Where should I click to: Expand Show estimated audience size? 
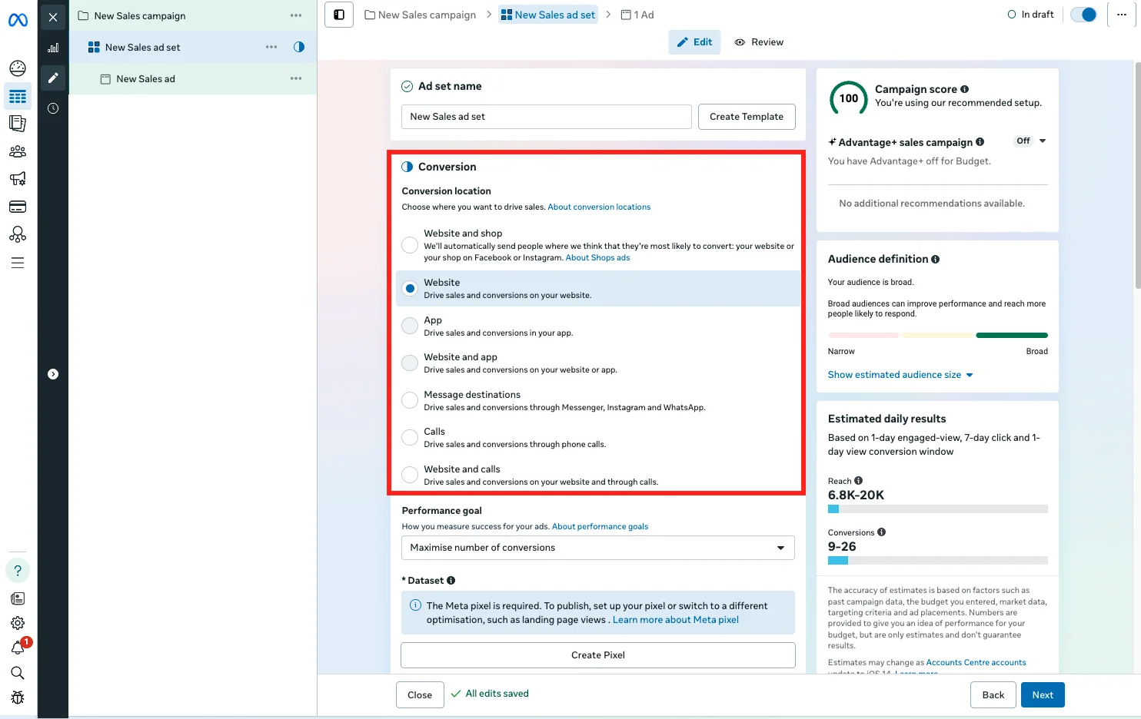[x=900, y=375]
